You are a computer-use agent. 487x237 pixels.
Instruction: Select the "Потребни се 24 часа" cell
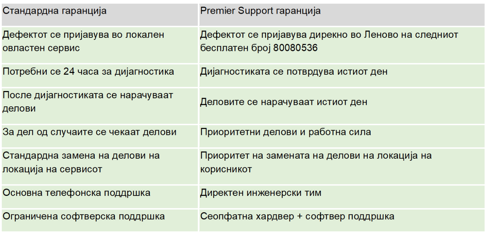(88, 72)
